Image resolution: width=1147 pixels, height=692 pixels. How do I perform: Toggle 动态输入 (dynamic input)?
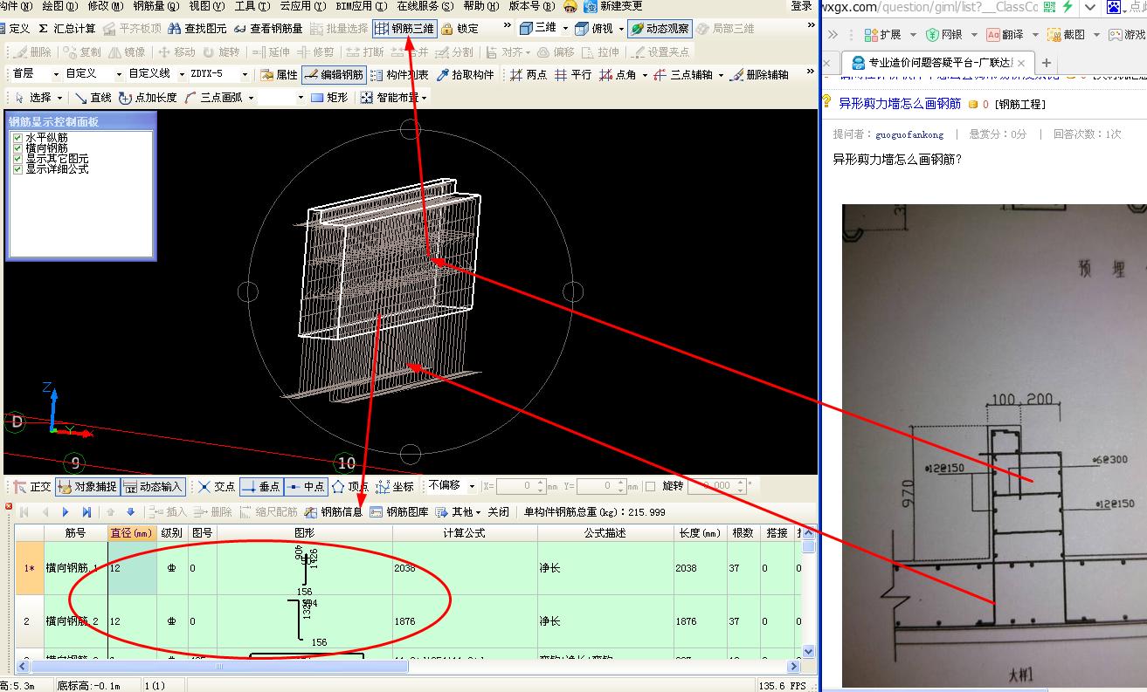pyautogui.click(x=153, y=486)
